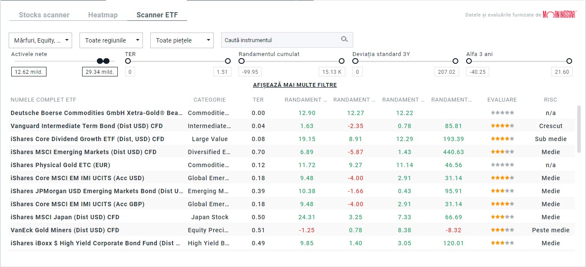Click the star rating for Vanguard Intermediate Term Bond
The width and height of the screenshot is (586, 267).
pos(502,126)
